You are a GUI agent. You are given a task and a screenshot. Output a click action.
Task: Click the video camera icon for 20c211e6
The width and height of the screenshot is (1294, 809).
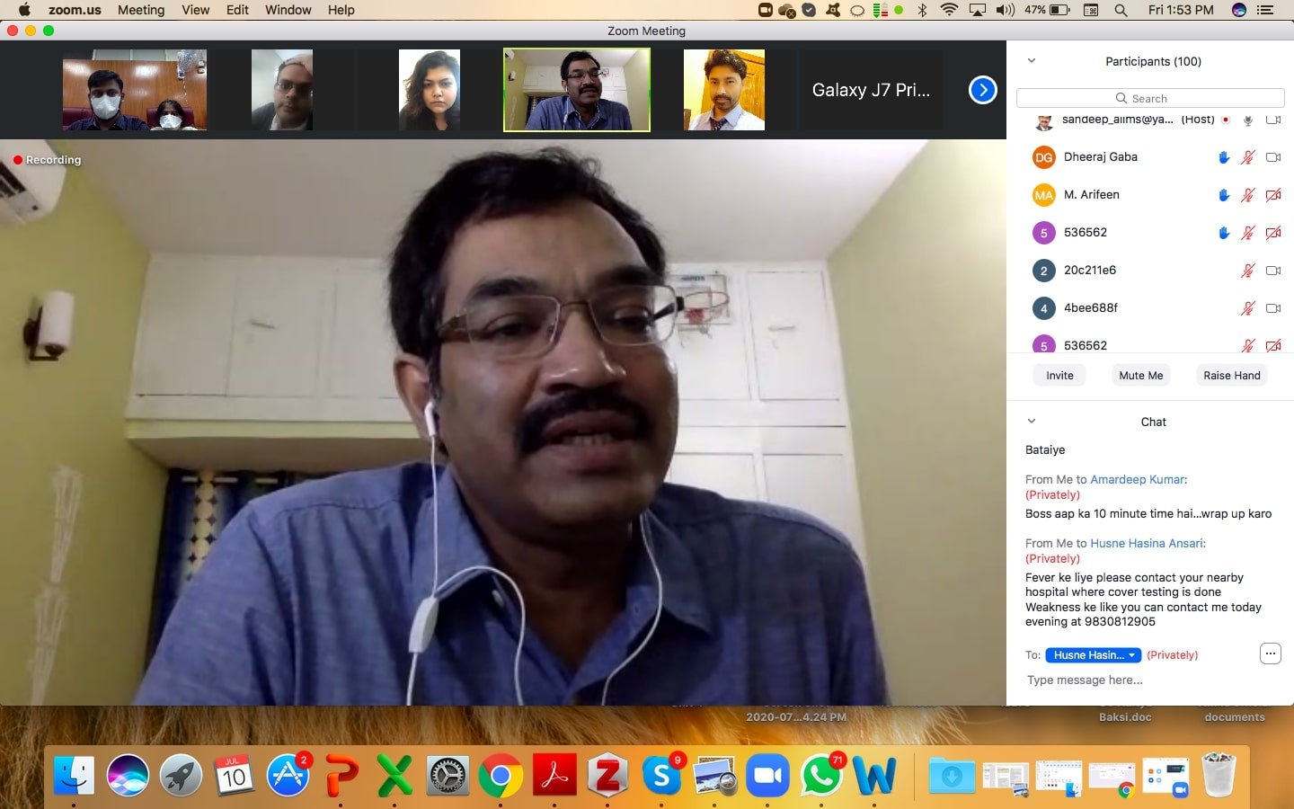coord(1272,271)
